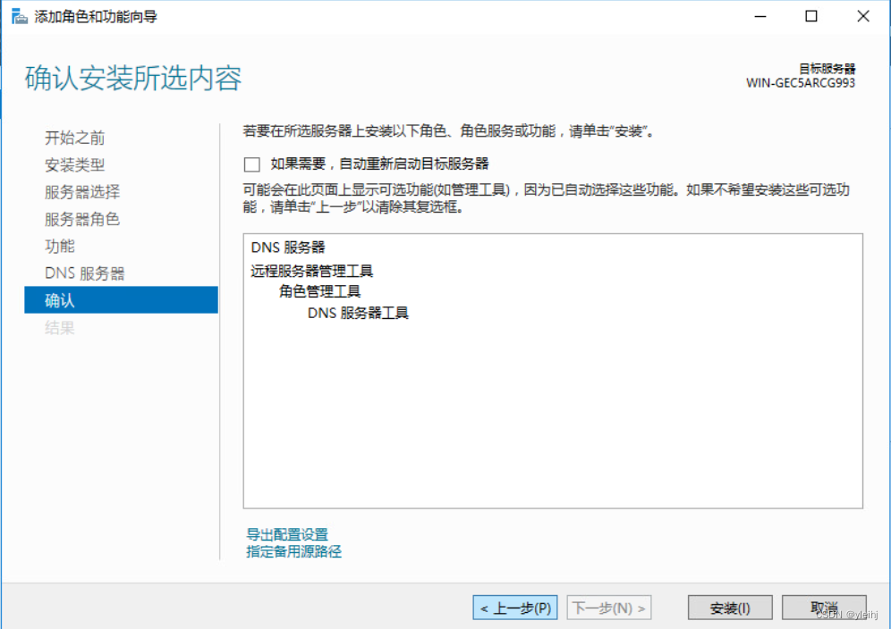Viewport: 891px width, 629px height.
Task: Cancel the wizard with 取消
Action: pyautogui.click(x=824, y=607)
